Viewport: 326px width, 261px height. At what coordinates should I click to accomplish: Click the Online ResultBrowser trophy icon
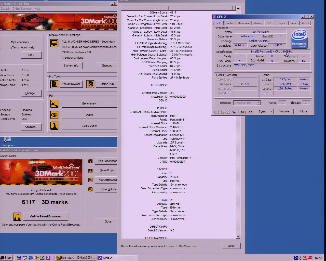coord(17,217)
